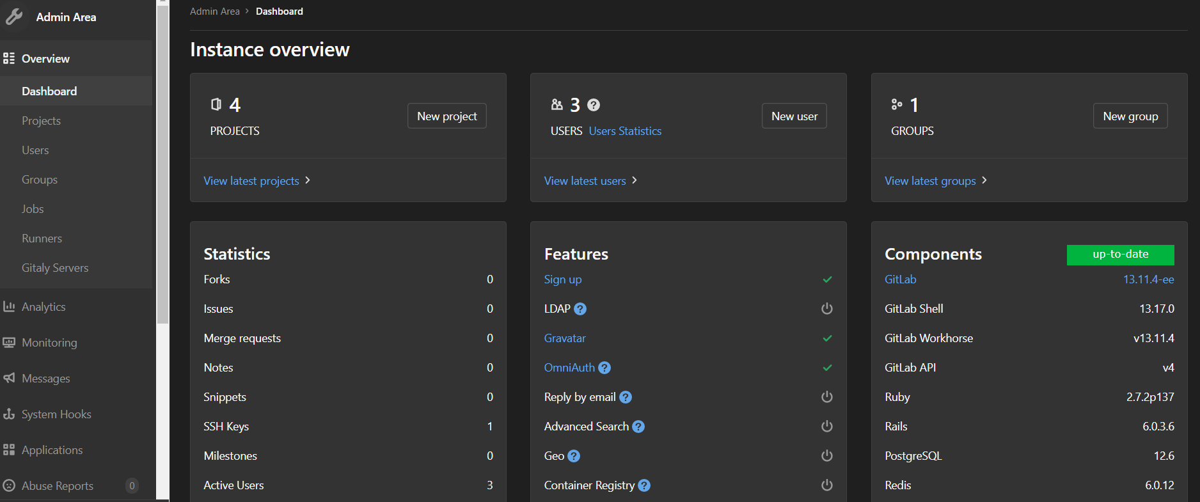1200x502 pixels.
Task: Click the GitLab Workhorse v13.11.4 value
Action: (1153, 338)
